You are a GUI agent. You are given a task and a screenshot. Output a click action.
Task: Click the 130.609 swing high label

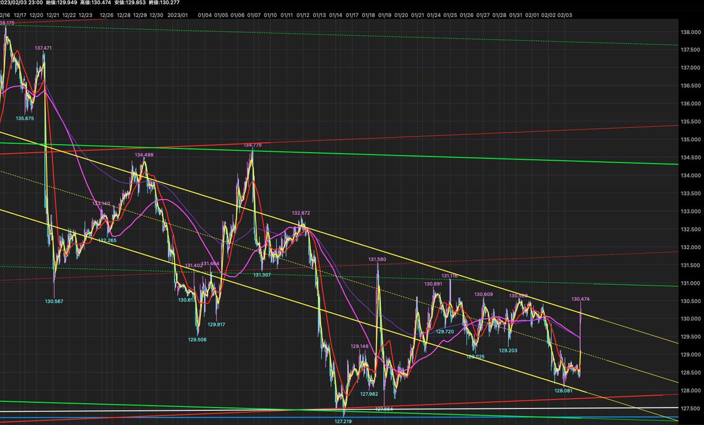pos(483,294)
